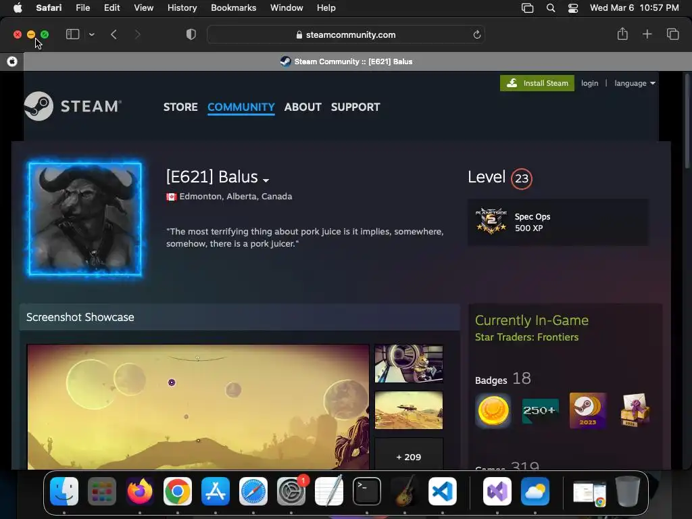The image size is (692, 519).
Task: Open Terminal from the Dock
Action: tap(367, 491)
